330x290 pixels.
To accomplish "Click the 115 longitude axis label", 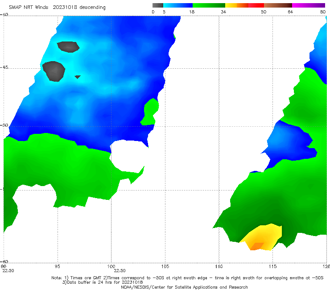I will pyautogui.click(x=272, y=266).
